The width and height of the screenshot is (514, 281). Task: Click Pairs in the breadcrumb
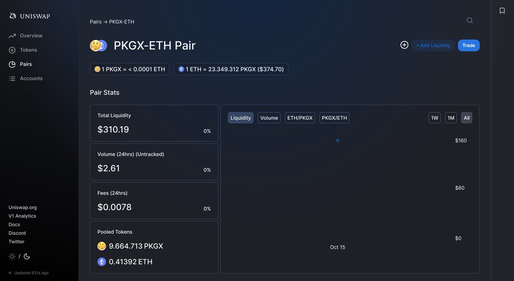coord(96,22)
